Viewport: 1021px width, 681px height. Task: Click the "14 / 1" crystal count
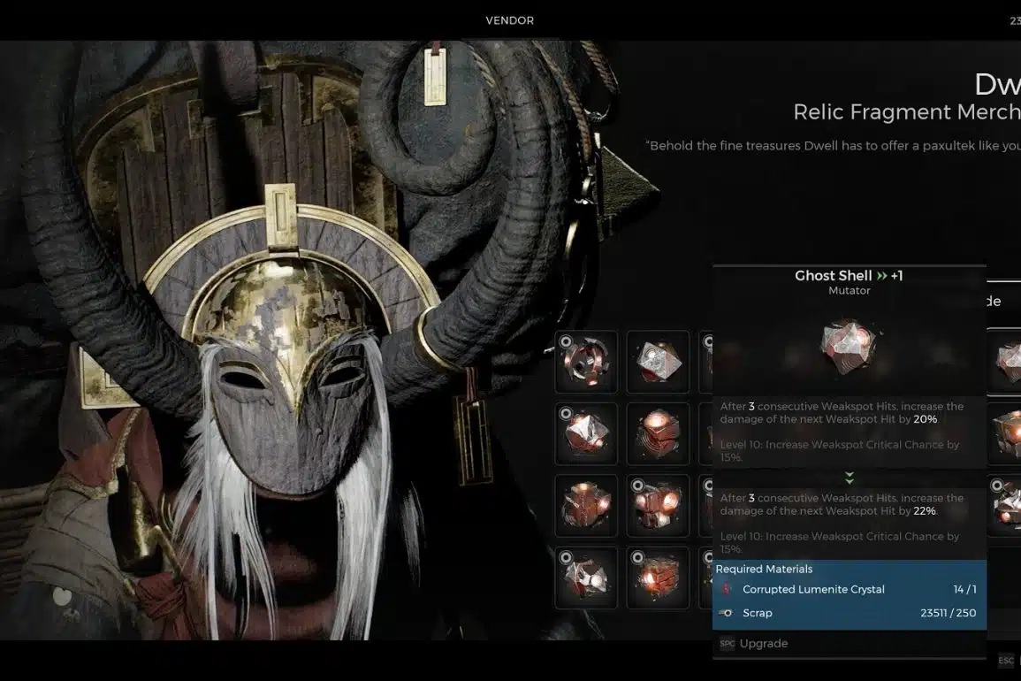coord(964,590)
